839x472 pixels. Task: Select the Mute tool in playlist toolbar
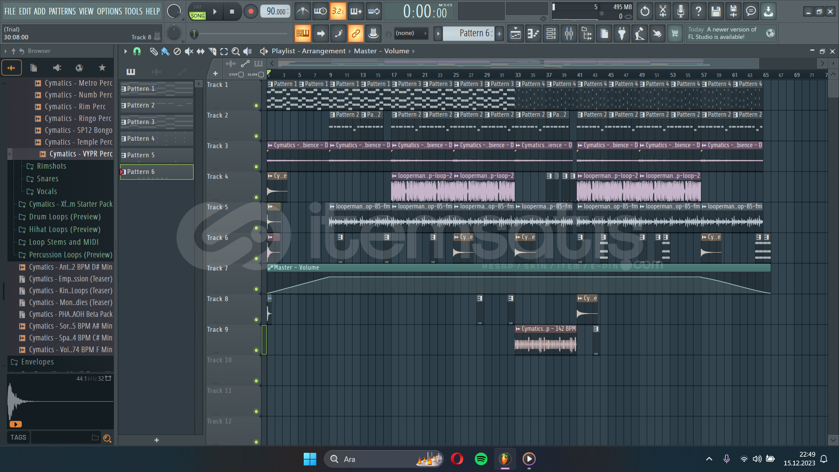pyautogui.click(x=189, y=52)
